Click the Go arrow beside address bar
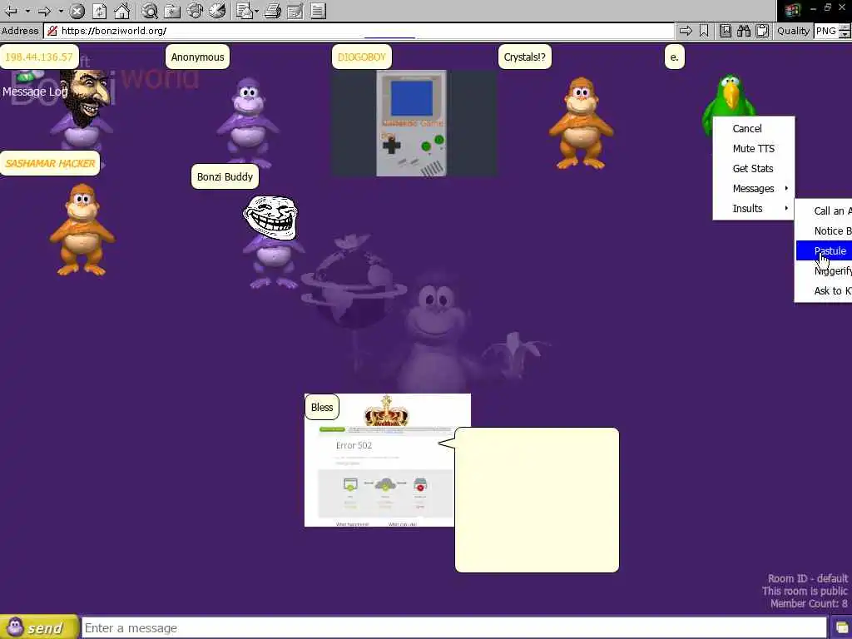This screenshot has height=639, width=852. coord(686,31)
